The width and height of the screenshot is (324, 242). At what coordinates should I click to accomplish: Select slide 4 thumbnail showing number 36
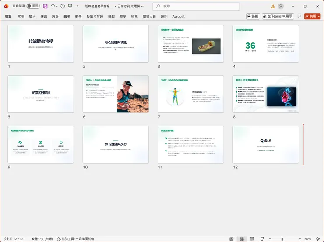[x=266, y=44]
